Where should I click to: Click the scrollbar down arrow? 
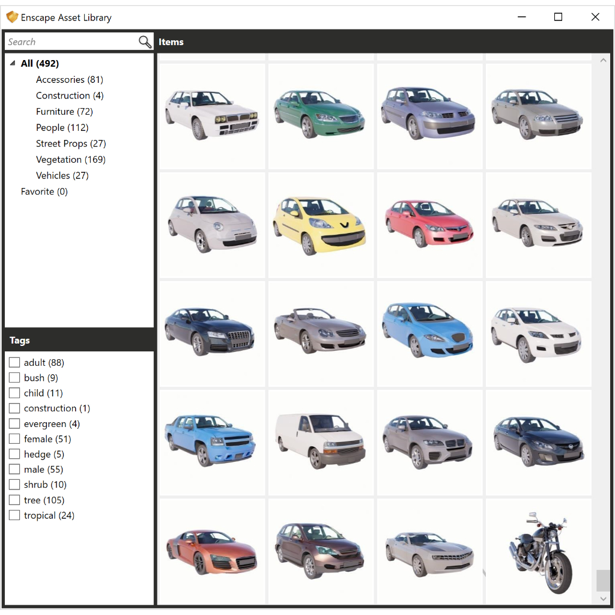click(x=603, y=599)
